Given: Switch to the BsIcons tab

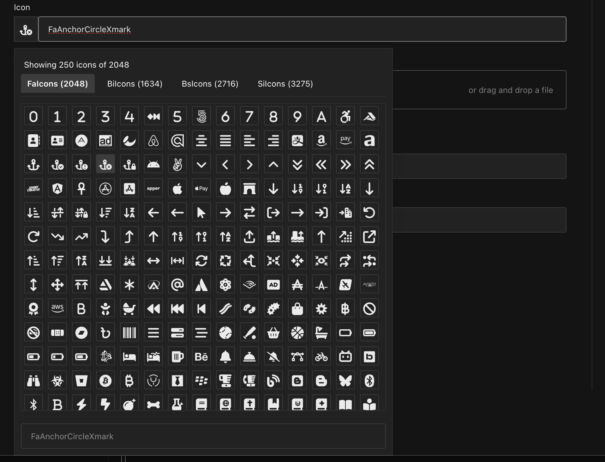Looking at the screenshot, I should [210, 83].
